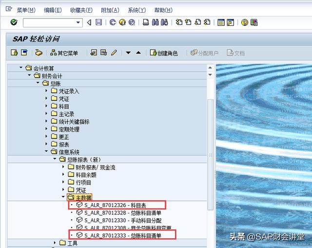Go to first page icon
The height and width of the screenshot is (248, 312).
click(179, 22)
